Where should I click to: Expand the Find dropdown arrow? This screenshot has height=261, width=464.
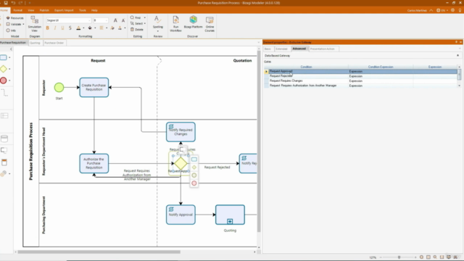click(145, 17)
